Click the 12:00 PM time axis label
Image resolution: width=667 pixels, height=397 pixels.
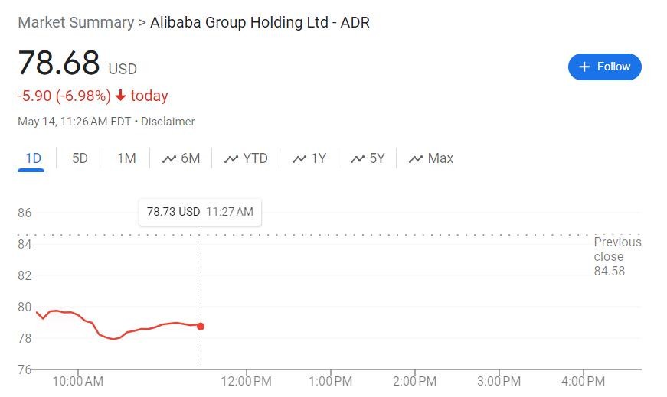tap(247, 381)
